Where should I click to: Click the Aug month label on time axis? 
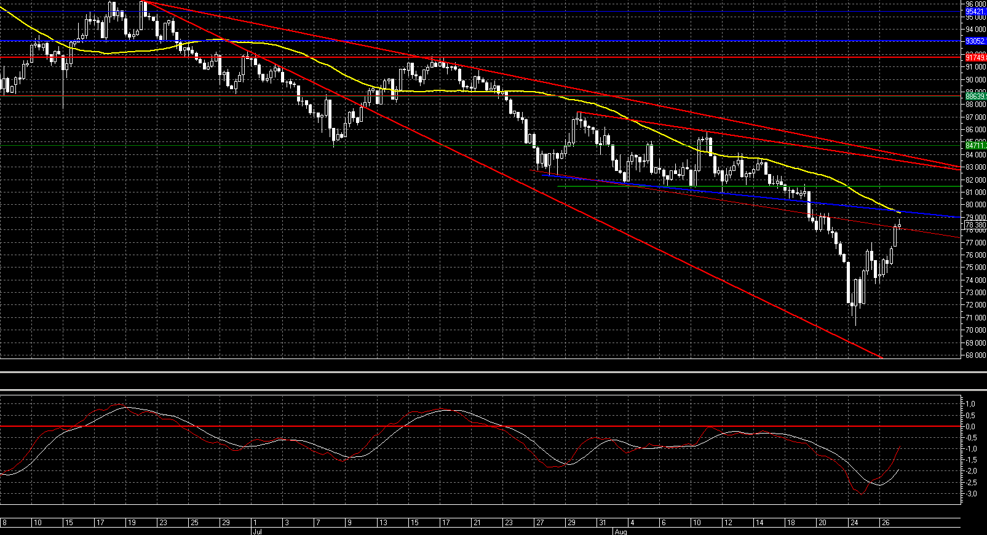(x=620, y=530)
